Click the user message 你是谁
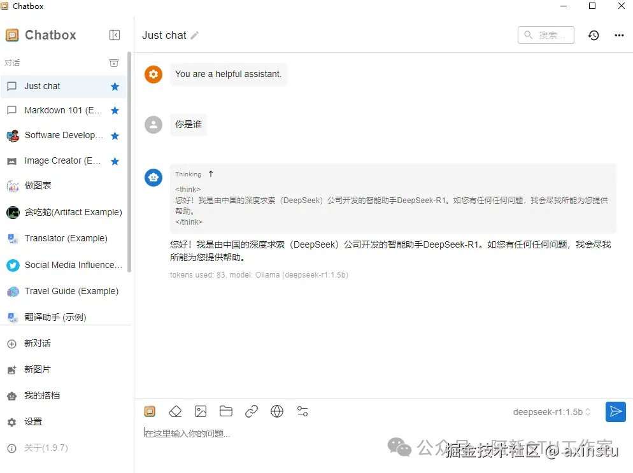The width and height of the screenshot is (633, 473). (x=188, y=125)
